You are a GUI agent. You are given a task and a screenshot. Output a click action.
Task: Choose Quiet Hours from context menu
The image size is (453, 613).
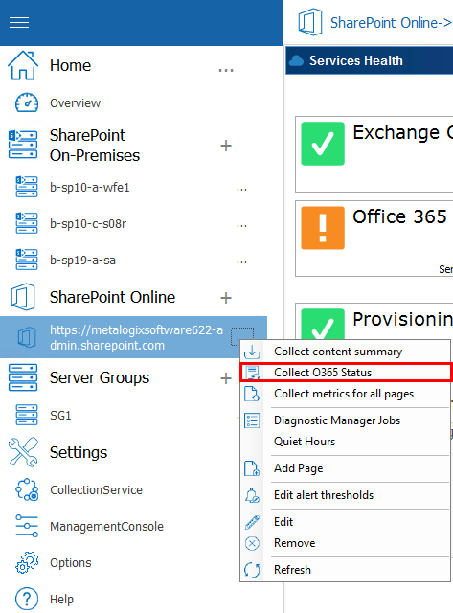[x=346, y=442]
